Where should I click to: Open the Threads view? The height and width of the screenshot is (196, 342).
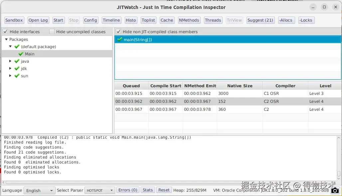pos(213,20)
